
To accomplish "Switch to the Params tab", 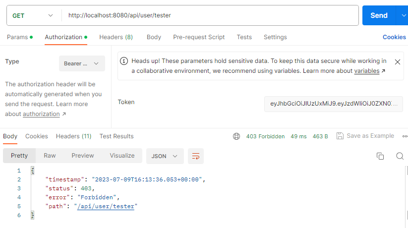I will 20,37.
